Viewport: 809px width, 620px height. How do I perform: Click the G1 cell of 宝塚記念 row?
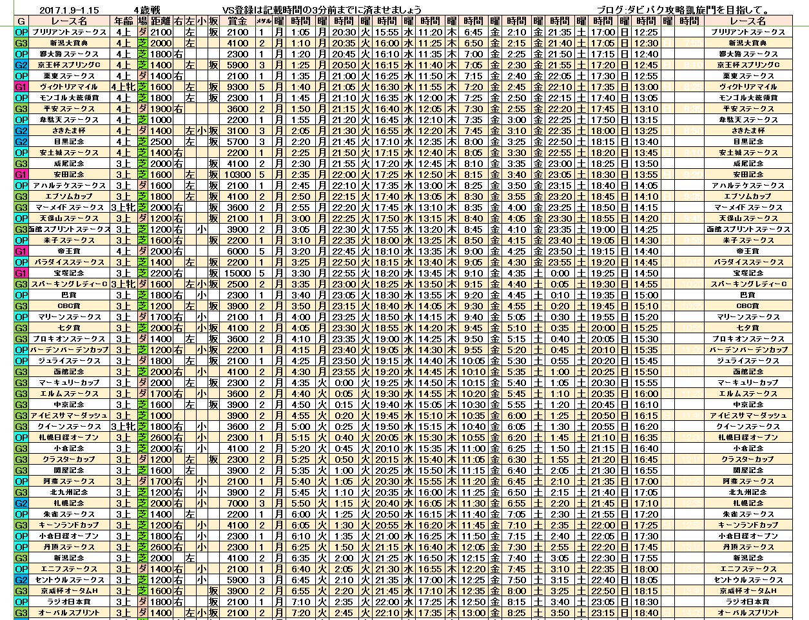(21, 273)
